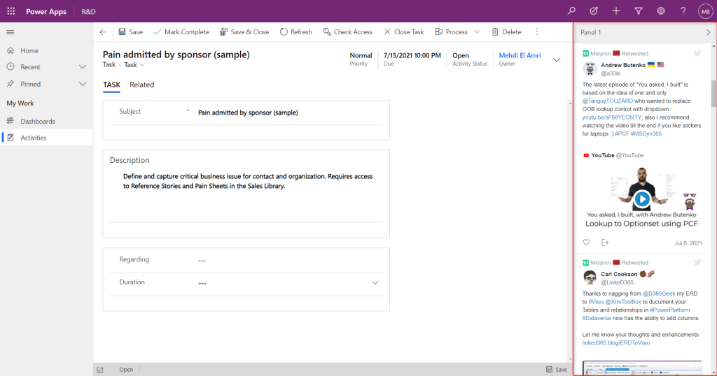
Task: Click the plus icon to create new record
Action: [x=616, y=11]
